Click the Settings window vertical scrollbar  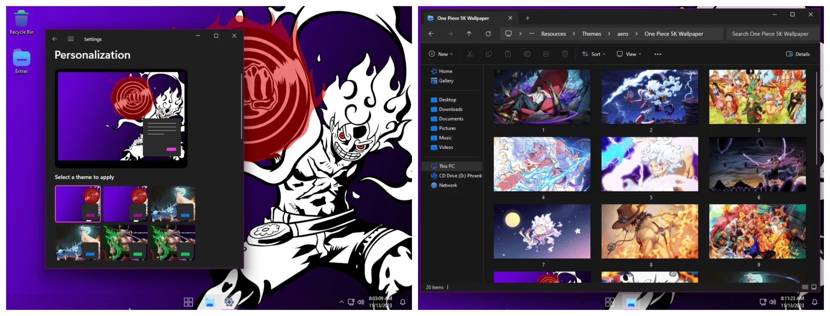pyautogui.click(x=241, y=107)
